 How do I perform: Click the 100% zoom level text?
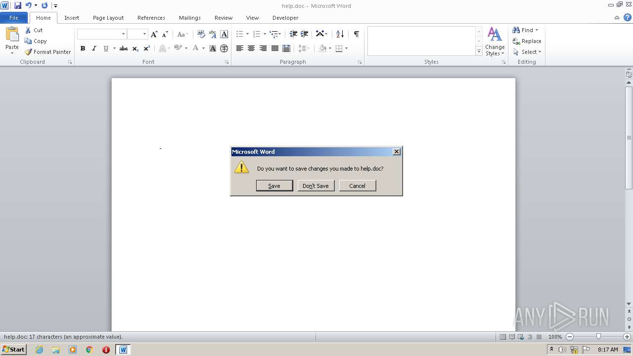[555, 337]
